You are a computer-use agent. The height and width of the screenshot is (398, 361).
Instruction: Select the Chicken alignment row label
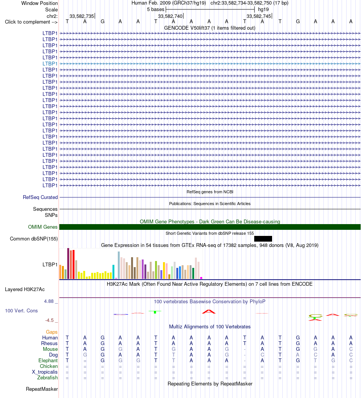click(49, 366)
